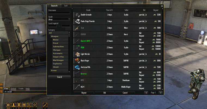
Task: Go to previous auction page arrow
Action: [x=146, y=93]
